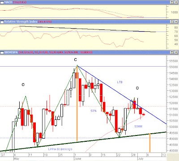
Task: Maximize the IBOVESPA price window
Action: 172,52
